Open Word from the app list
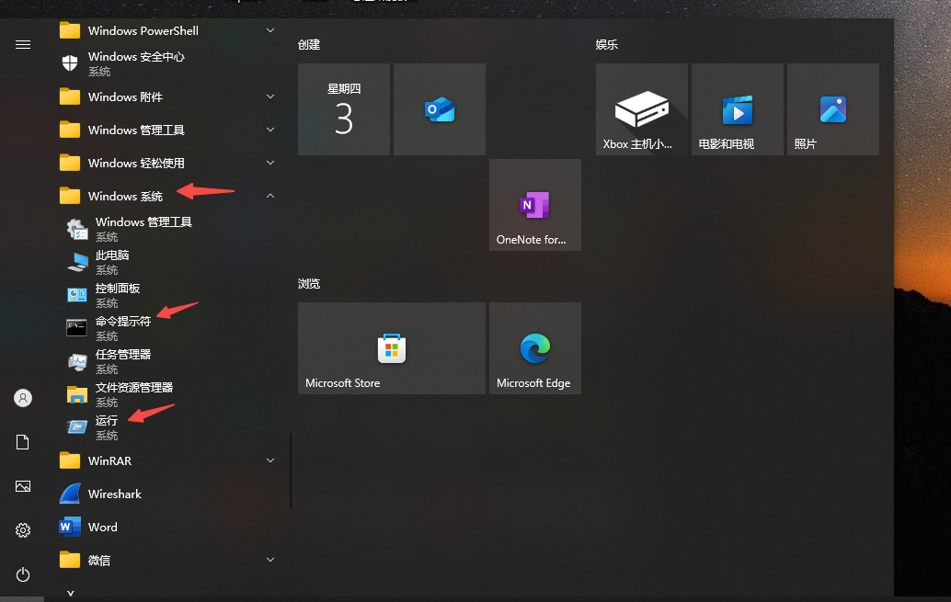This screenshot has height=602, width=951. (102, 528)
